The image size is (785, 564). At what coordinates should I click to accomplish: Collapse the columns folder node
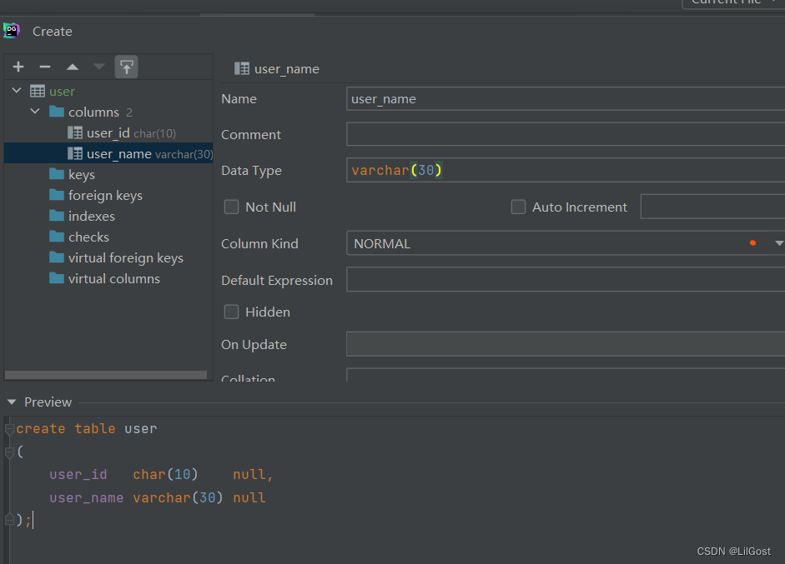(x=35, y=111)
